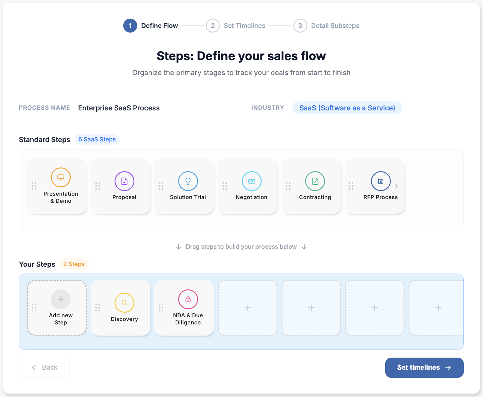This screenshot has height=397, width=483.
Task: Grab the drag handle of NDA & Due Diligence
Action: coord(161,308)
